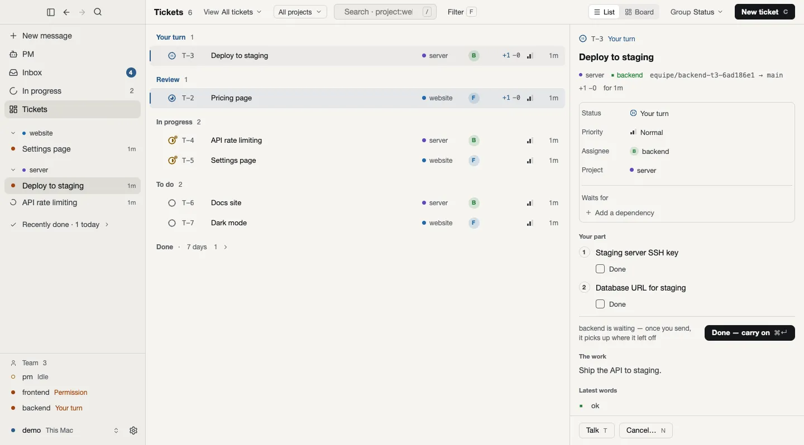The height and width of the screenshot is (445, 804).
Task: Click priority bars icon on Docs site row
Action: 530,203
